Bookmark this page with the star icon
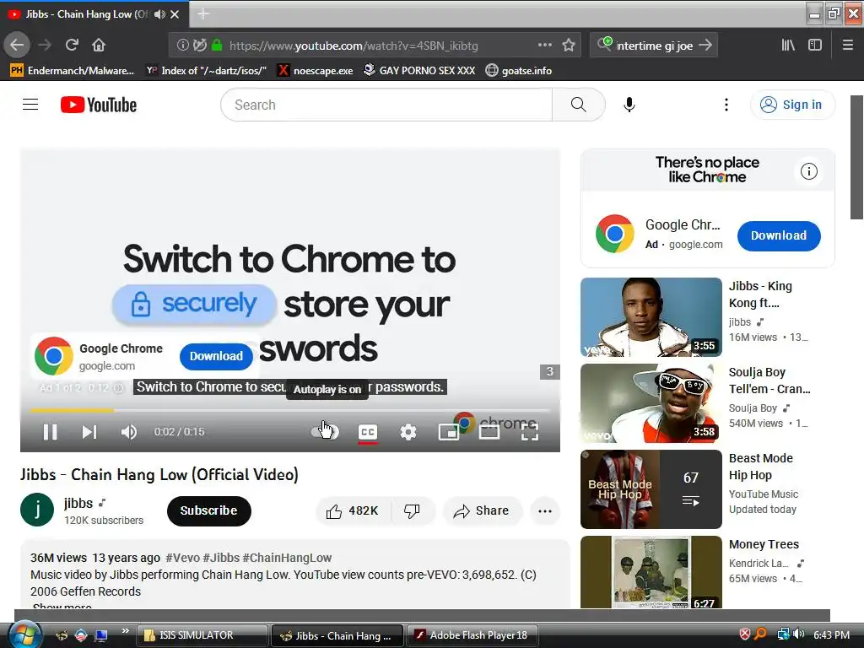Screen dimensions: 864x648 [x=569, y=46]
